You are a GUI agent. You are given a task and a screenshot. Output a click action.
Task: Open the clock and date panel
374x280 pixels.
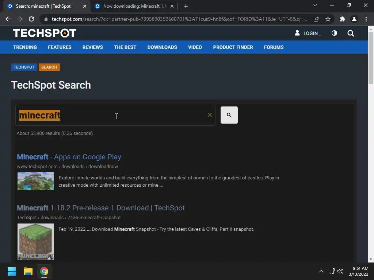(359, 271)
